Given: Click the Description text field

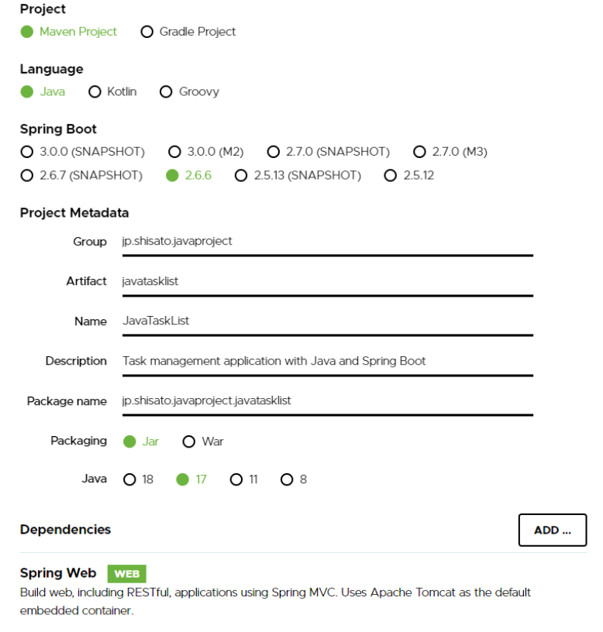Looking at the screenshot, I should pos(326,361).
